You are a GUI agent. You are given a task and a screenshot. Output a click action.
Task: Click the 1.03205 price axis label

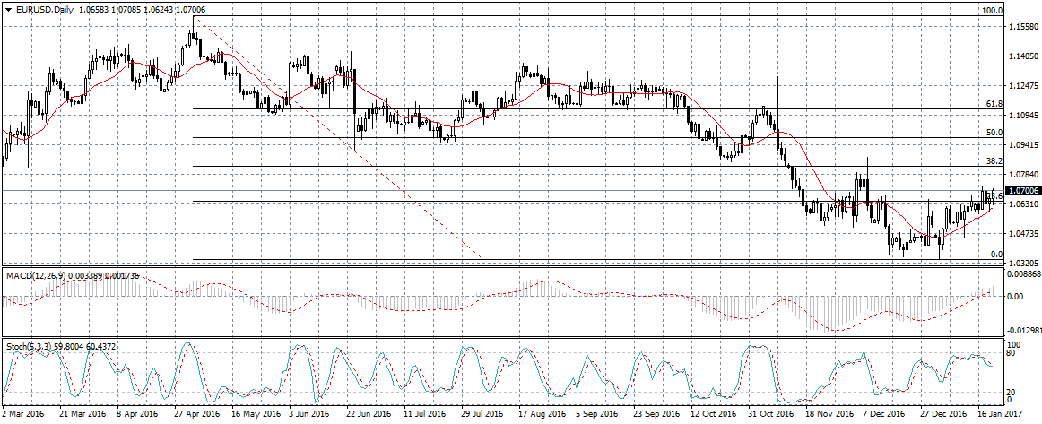click(1021, 263)
